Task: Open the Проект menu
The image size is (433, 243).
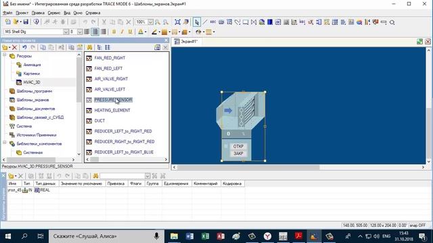Action: click(x=22, y=13)
